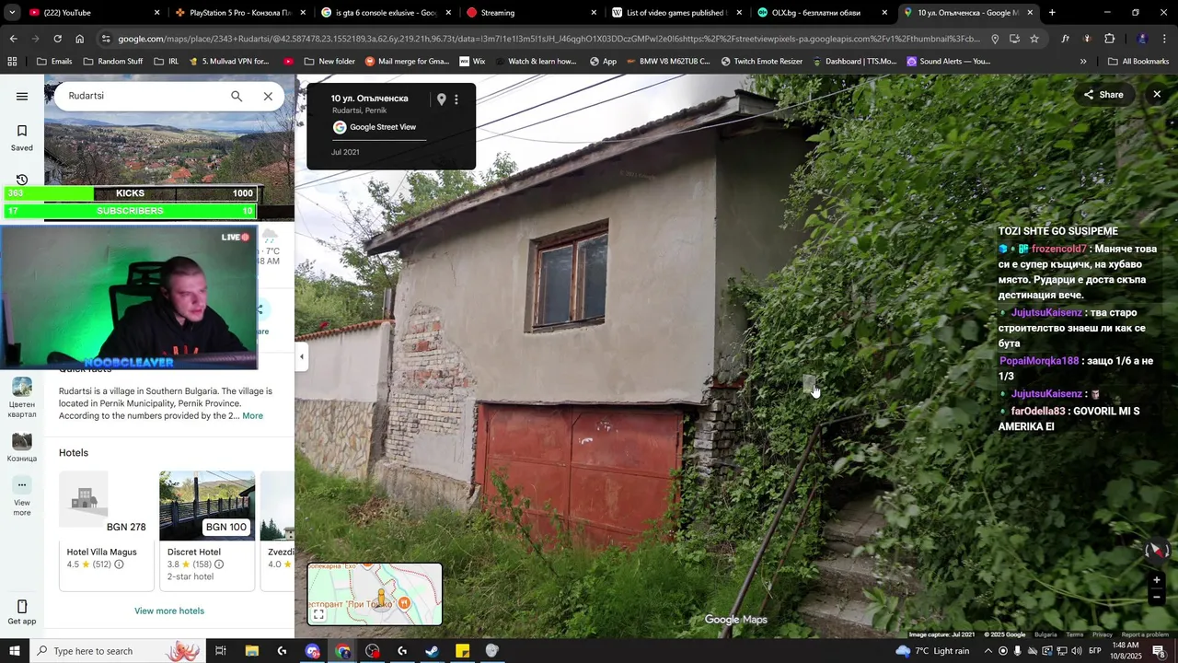Open the Twitch Emote Resizer bookmark
The width and height of the screenshot is (1178, 663).
(761, 62)
